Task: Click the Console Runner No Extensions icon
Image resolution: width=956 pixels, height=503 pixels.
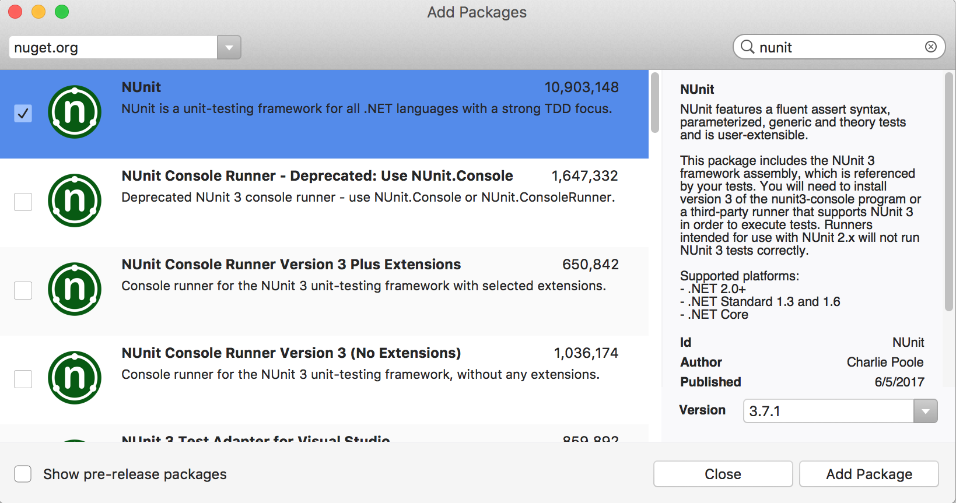Action: click(75, 378)
